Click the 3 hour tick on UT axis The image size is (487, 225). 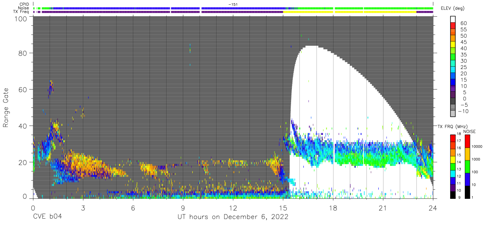pos(83,208)
